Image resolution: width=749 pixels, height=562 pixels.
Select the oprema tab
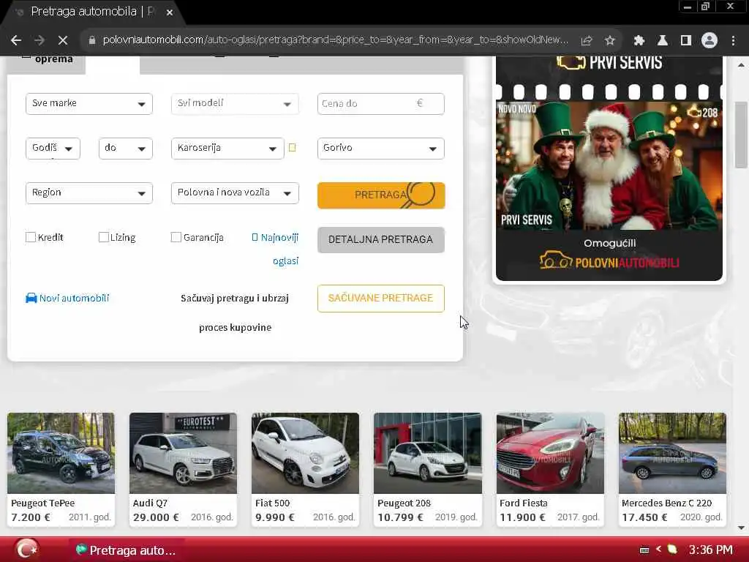pyautogui.click(x=46, y=64)
